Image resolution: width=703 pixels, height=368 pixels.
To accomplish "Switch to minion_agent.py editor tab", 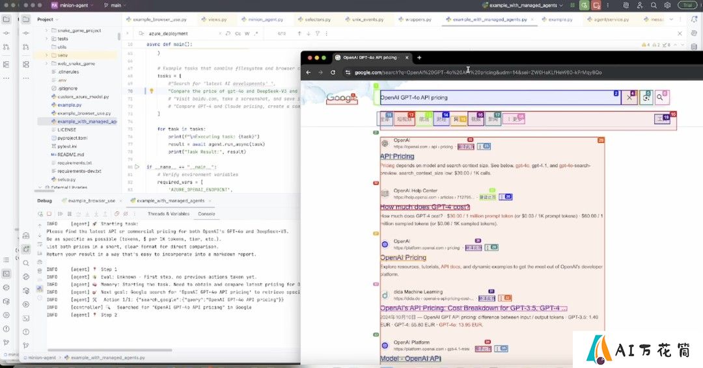I will pyautogui.click(x=262, y=20).
